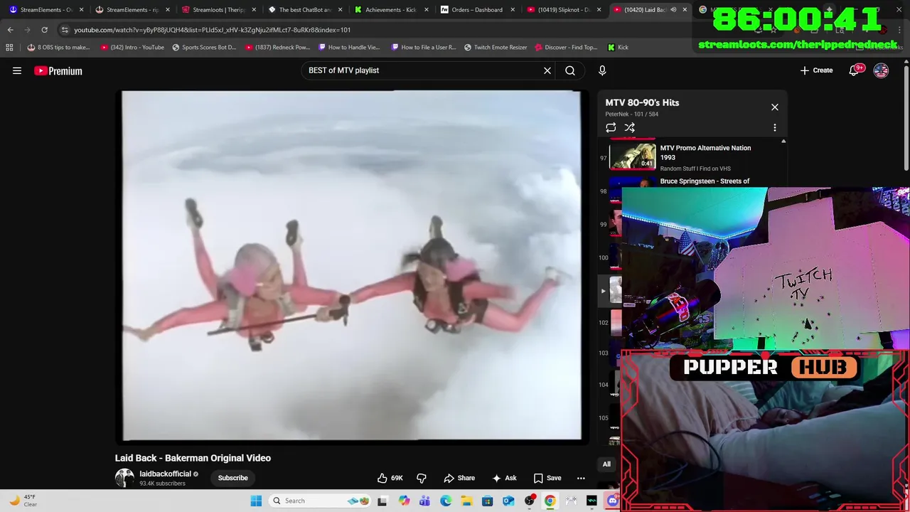Open 'How to File a User R...' bookmark
The height and width of the screenshot is (512, 910).
coord(424,47)
